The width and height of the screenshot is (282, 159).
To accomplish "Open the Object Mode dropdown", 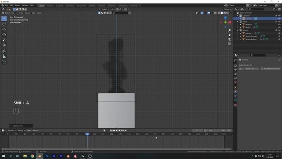I will (x=10, y=13).
